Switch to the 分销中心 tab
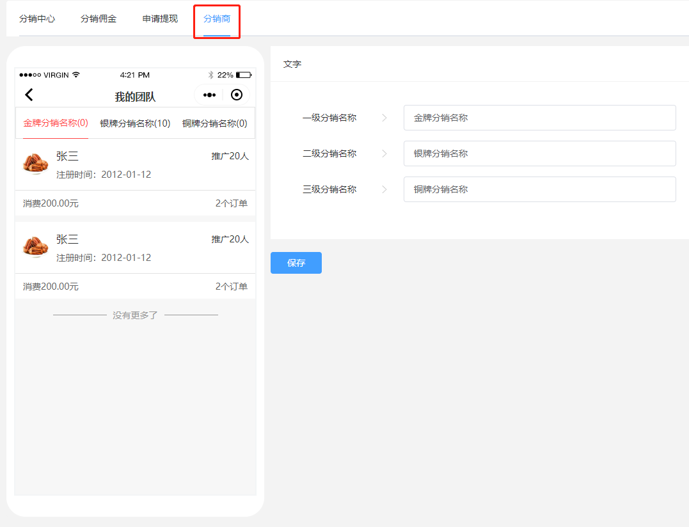This screenshot has height=527, width=689. click(x=37, y=19)
